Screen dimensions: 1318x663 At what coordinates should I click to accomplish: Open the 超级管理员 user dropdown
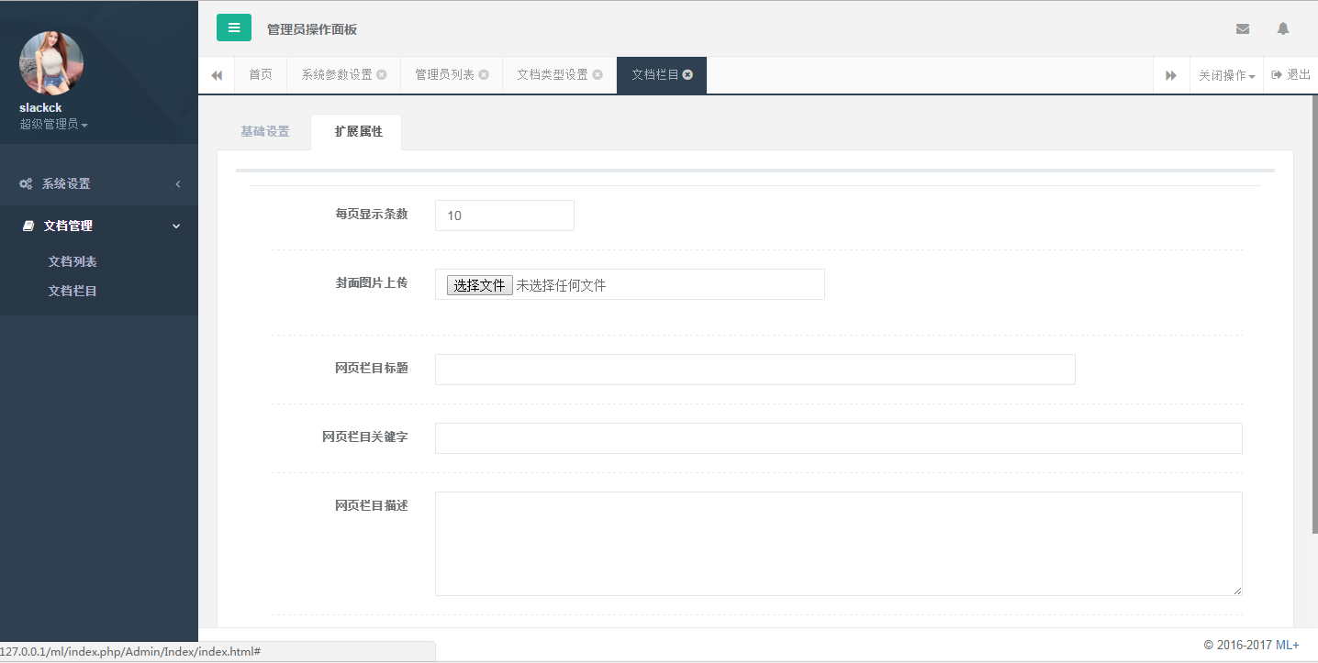53,124
